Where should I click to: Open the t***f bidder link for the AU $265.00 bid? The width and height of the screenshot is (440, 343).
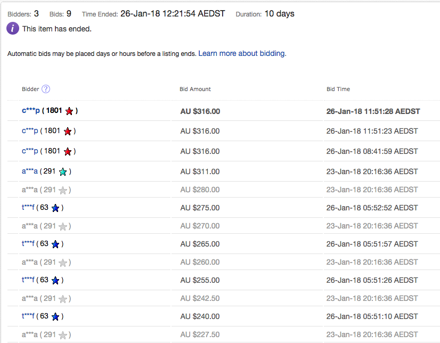click(x=28, y=244)
